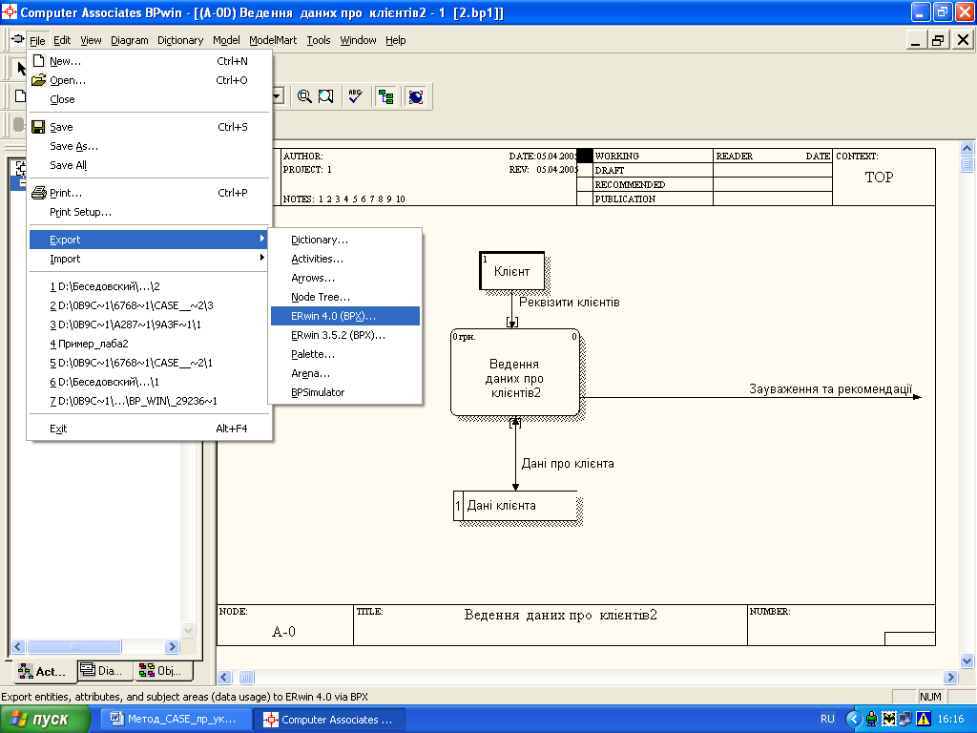Click the zoom-to-fit magnifier icon
Screen dimensions: 977x733
pyautogui.click(x=326, y=96)
